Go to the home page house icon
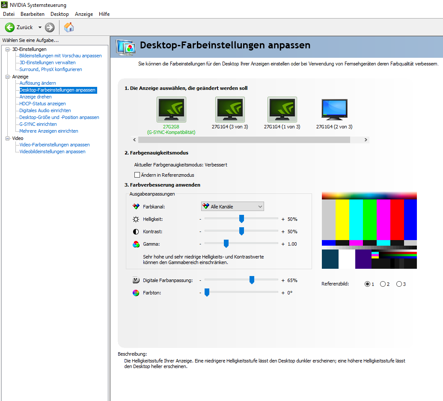The image size is (443, 401). pyautogui.click(x=68, y=27)
